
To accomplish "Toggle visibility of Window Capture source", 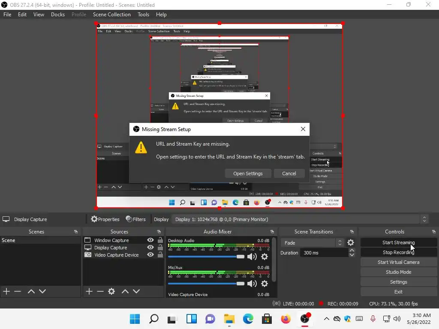I will click(x=150, y=240).
